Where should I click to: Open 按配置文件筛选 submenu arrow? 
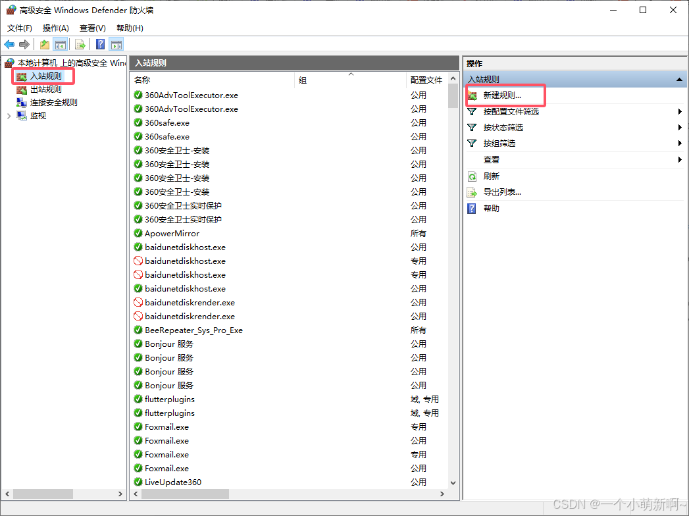pyautogui.click(x=680, y=112)
